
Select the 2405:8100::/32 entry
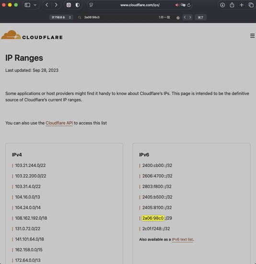[x=157, y=207]
